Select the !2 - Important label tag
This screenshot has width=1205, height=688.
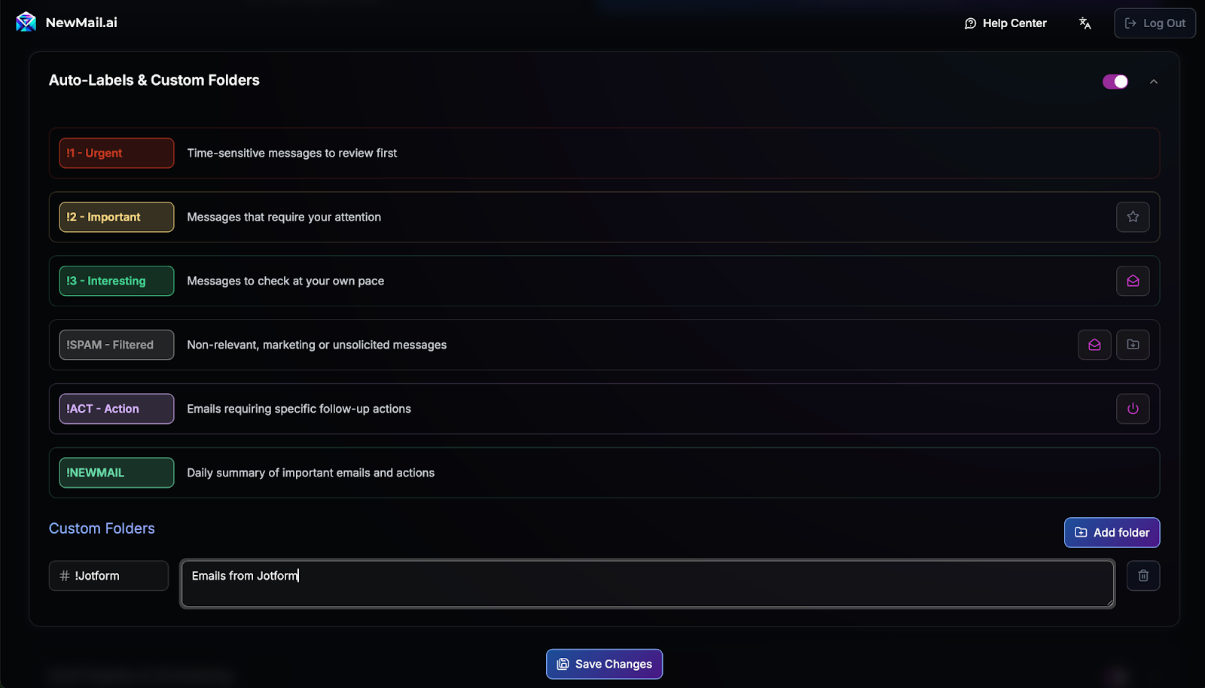coord(117,217)
